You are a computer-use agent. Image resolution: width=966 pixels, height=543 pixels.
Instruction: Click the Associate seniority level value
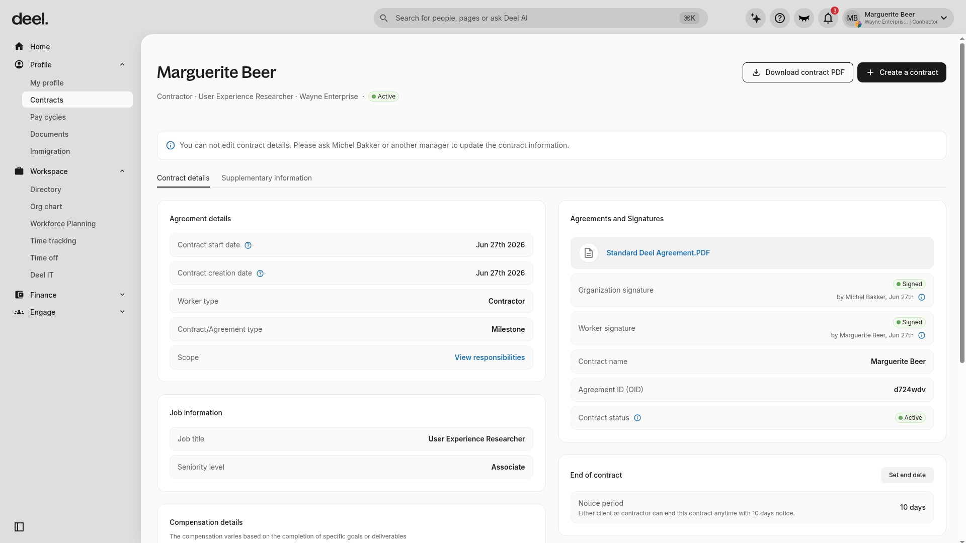pos(508,467)
